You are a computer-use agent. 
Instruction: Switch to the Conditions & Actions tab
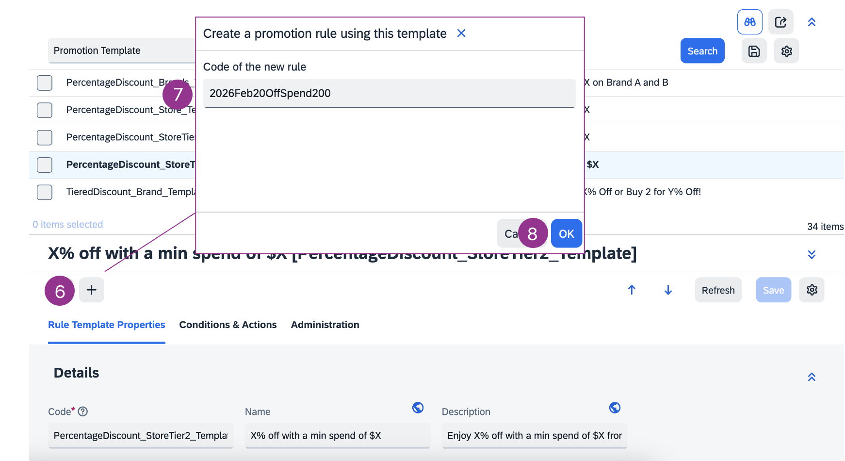[x=228, y=325]
